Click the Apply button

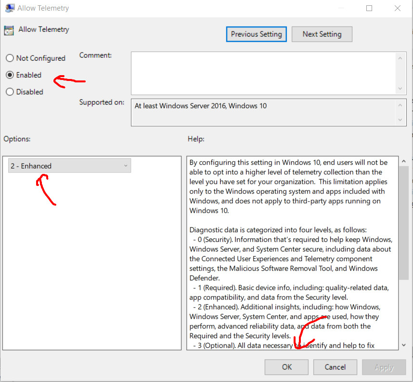[384, 367]
